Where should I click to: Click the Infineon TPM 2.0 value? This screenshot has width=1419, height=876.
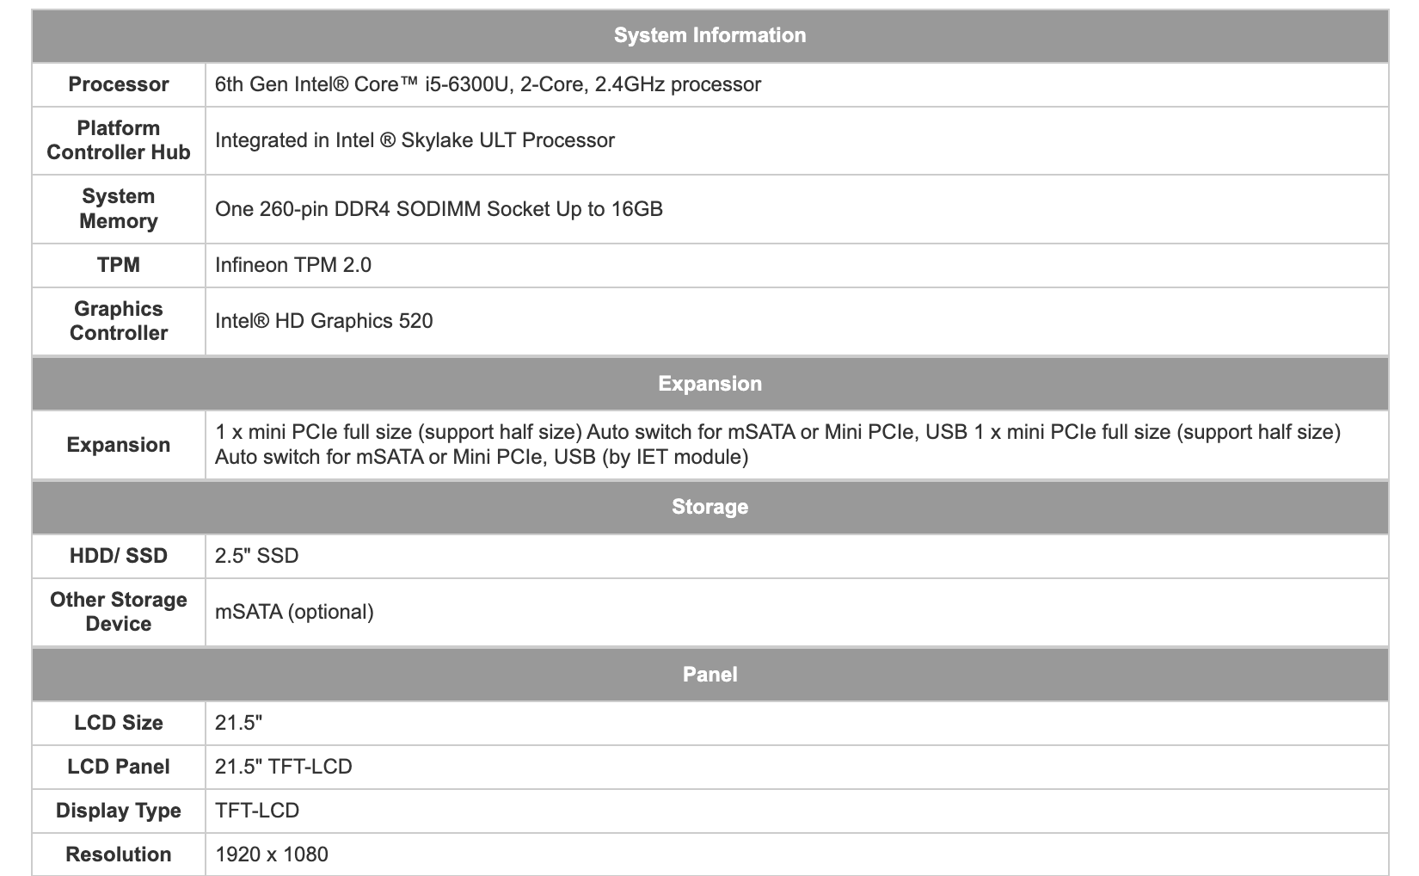tap(293, 265)
